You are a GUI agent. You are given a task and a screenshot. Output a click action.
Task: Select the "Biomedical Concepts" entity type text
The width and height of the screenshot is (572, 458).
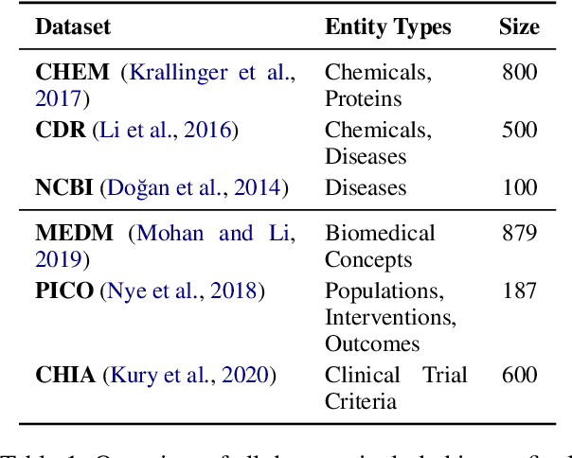[380, 246]
